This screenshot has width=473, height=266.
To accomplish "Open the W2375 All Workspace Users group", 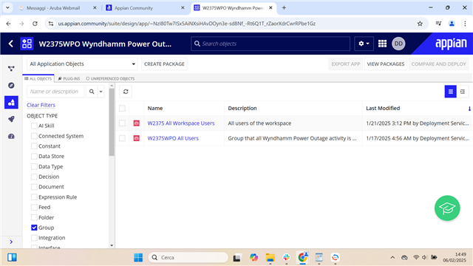I will pyautogui.click(x=180, y=123).
